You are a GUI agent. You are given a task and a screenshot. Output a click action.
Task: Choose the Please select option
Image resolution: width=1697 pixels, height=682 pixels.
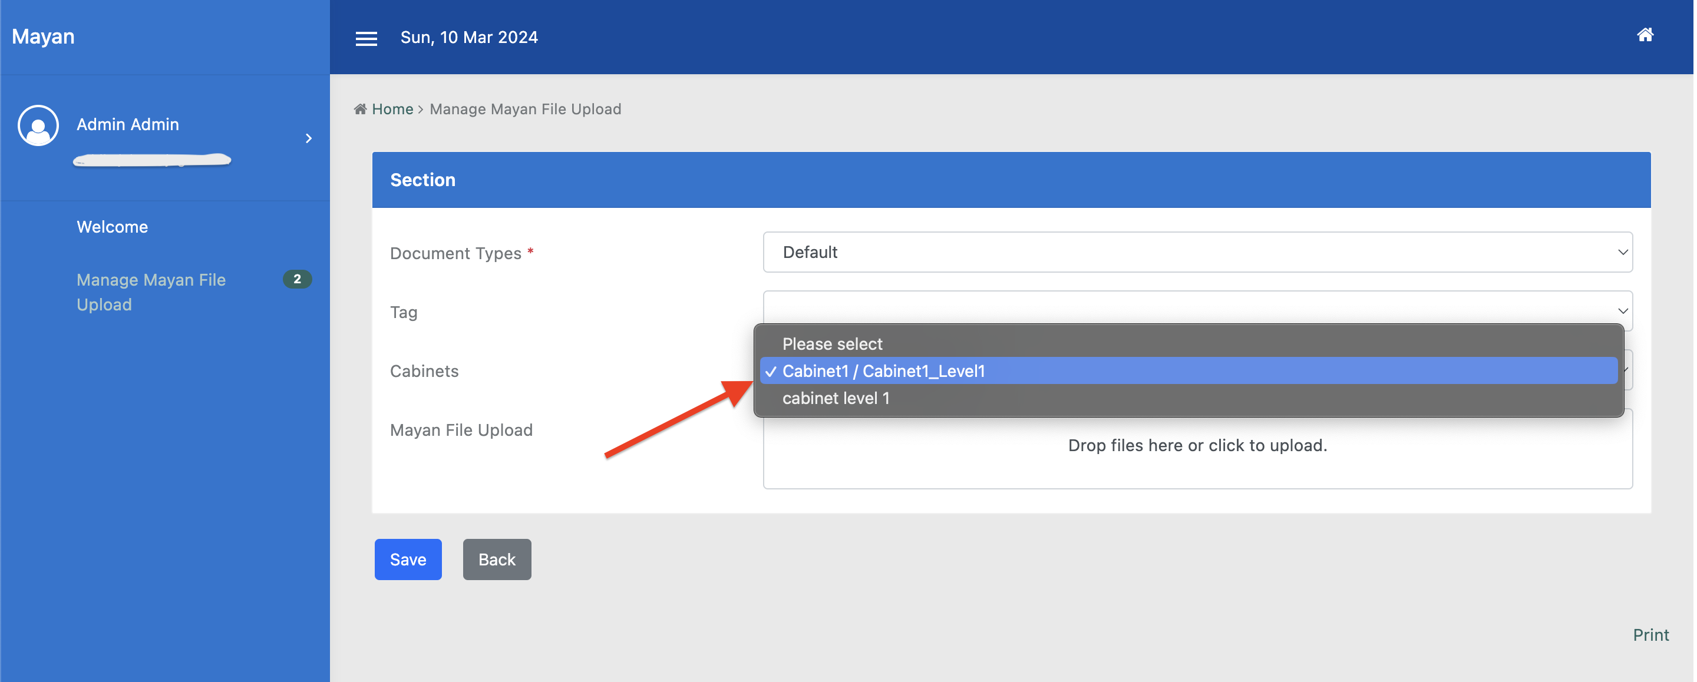tap(1188, 343)
